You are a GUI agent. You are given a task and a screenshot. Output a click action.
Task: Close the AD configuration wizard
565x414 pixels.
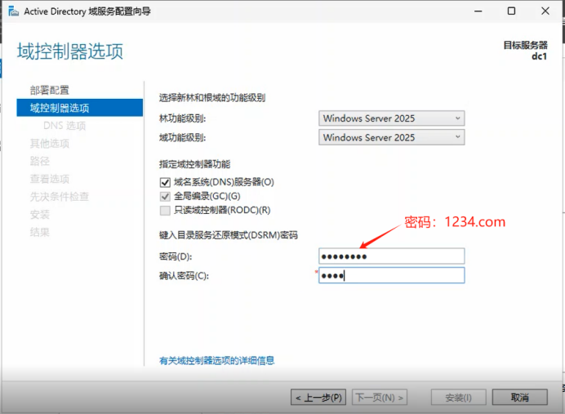(545, 11)
